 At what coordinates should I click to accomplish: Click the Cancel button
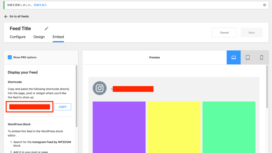click(x=224, y=33)
